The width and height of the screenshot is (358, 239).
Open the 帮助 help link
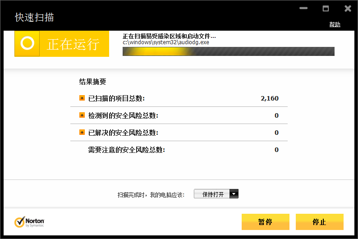click(335, 24)
